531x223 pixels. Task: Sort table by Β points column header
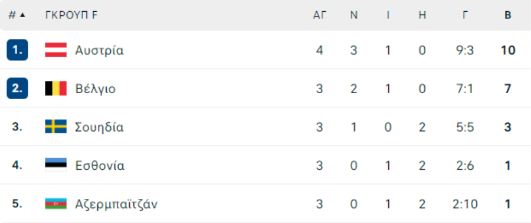[507, 15]
